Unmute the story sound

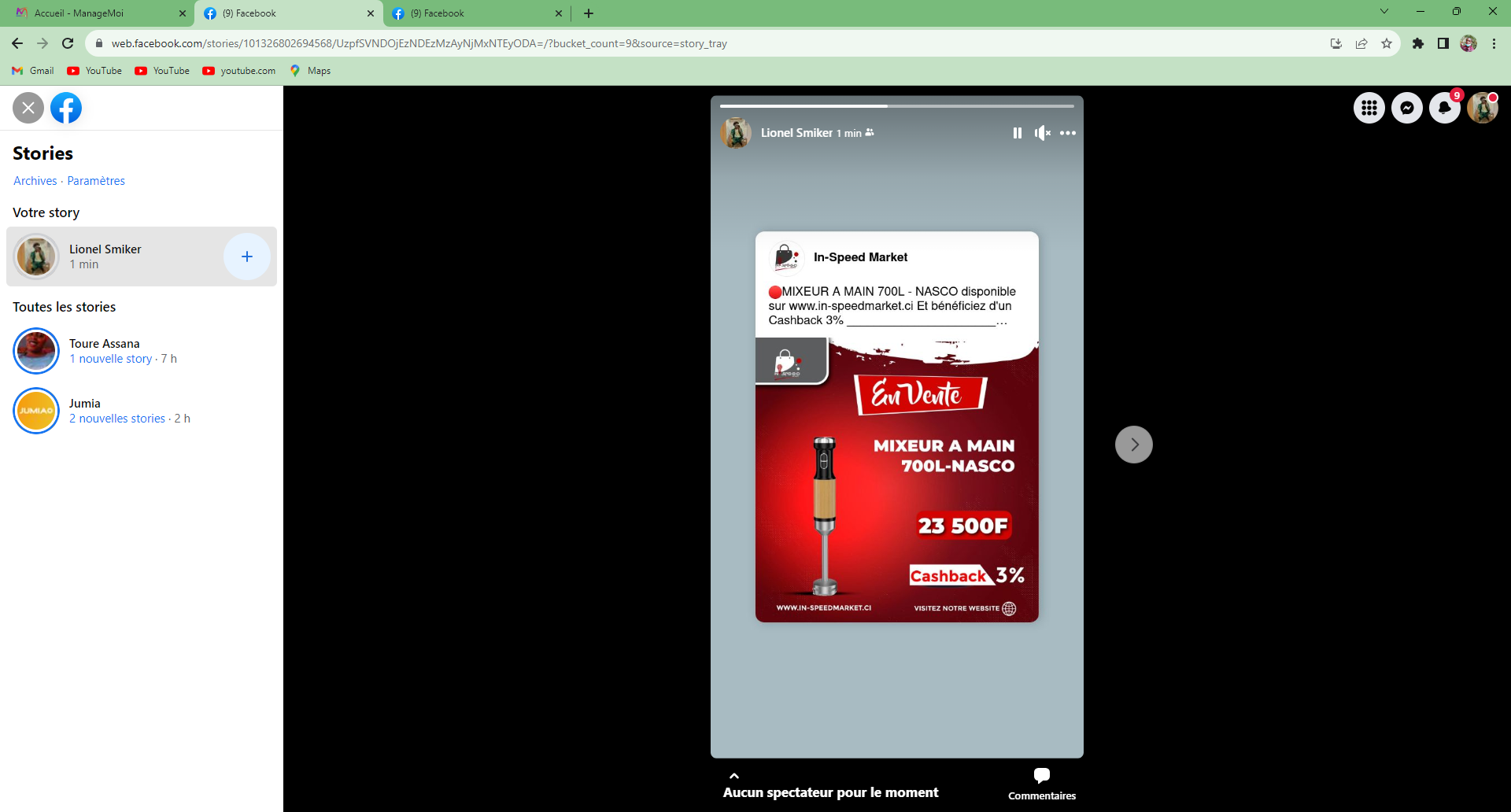[x=1042, y=133]
